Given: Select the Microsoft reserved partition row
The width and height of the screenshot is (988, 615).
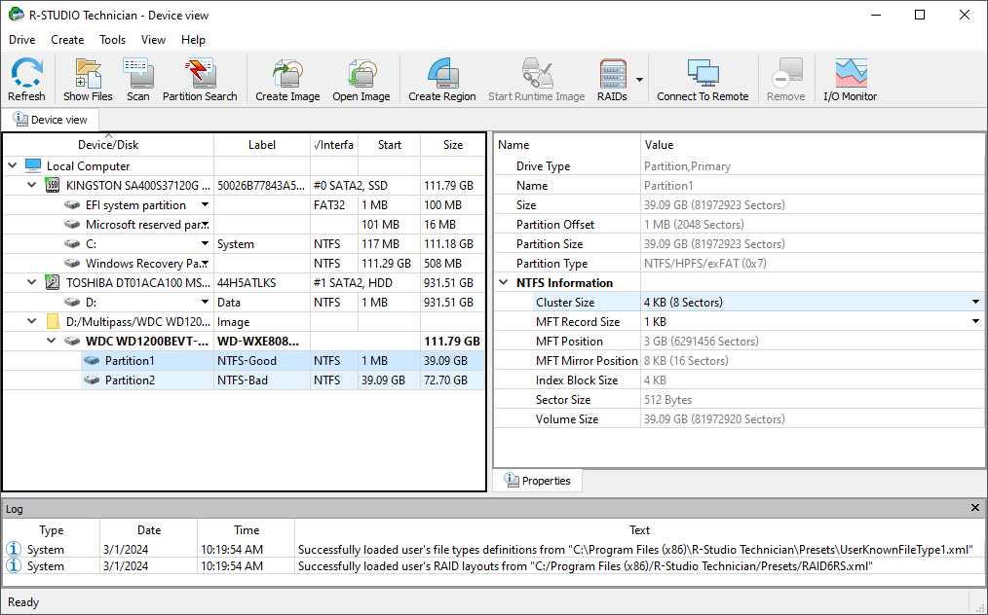Looking at the screenshot, I should coord(244,225).
